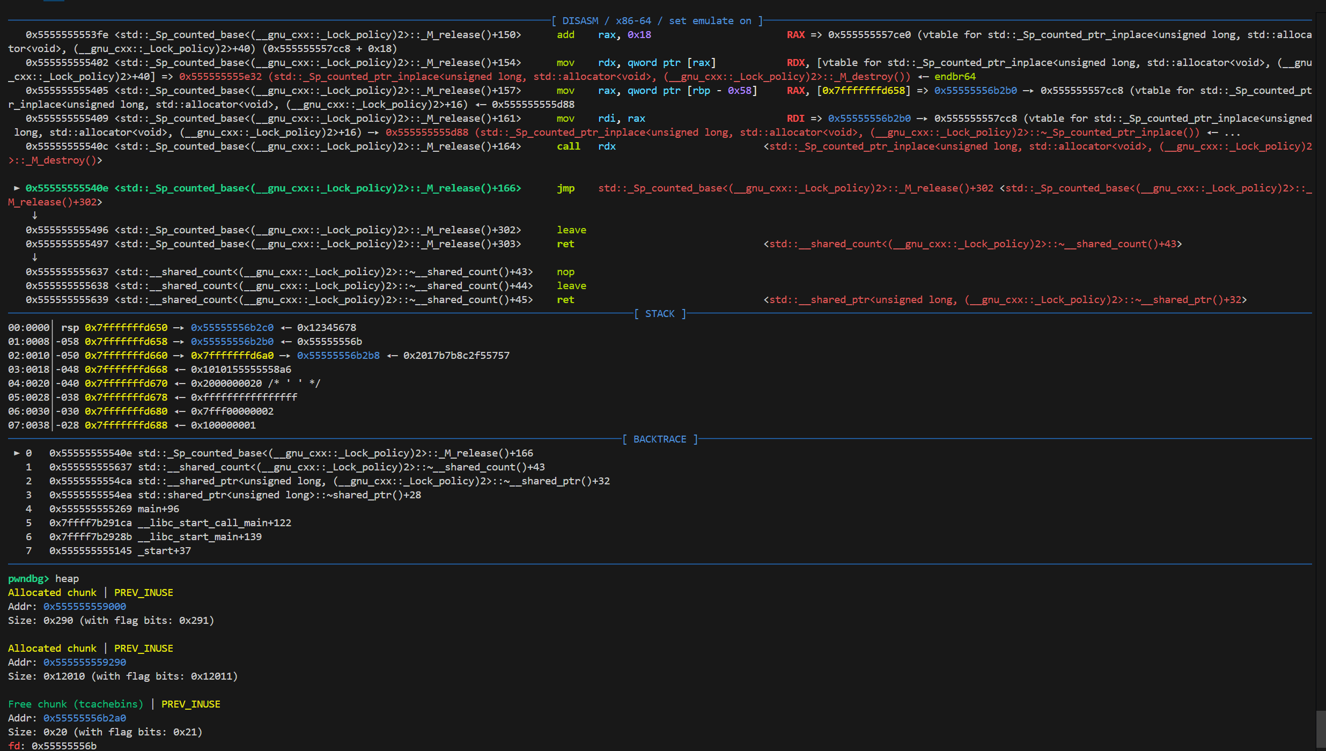This screenshot has height=751, width=1326.
Task: Click free chunk address 0x55555556b2a0
Action: (x=85, y=718)
